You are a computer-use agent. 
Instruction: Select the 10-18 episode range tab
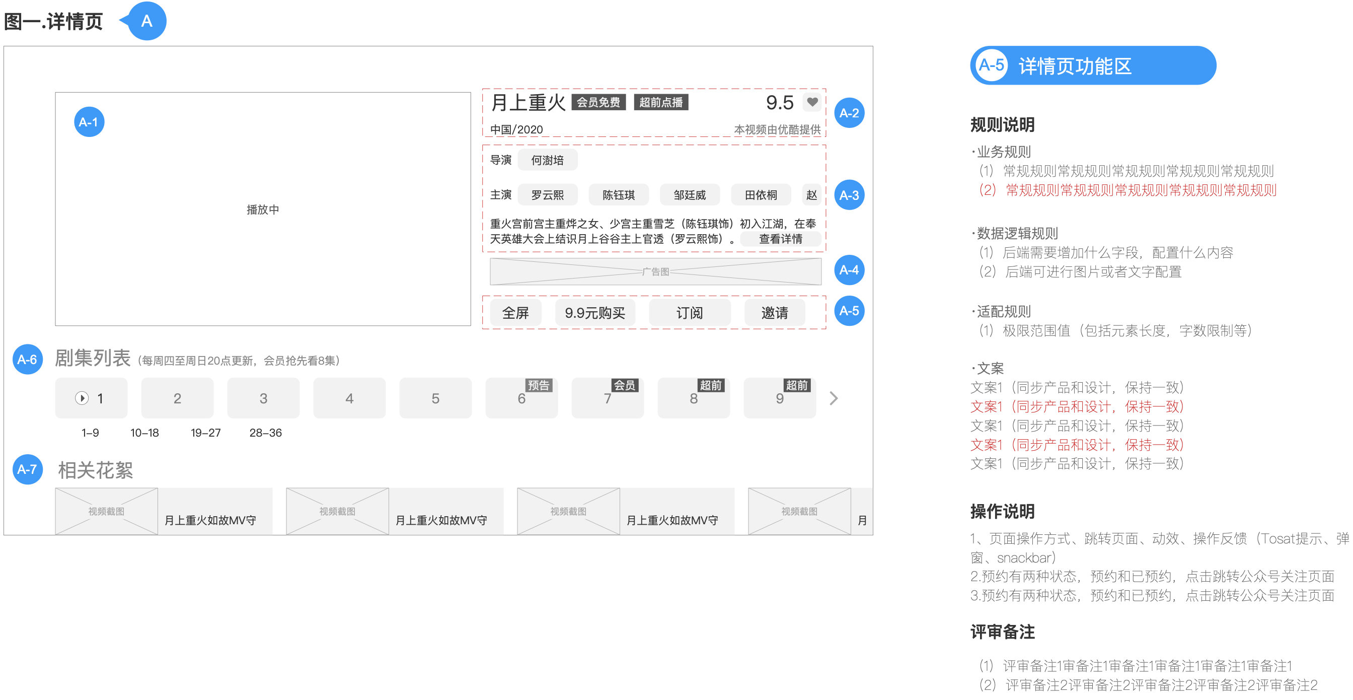tap(144, 433)
